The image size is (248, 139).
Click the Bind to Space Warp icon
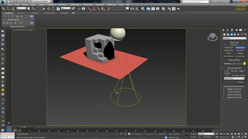click(x=13, y=9)
